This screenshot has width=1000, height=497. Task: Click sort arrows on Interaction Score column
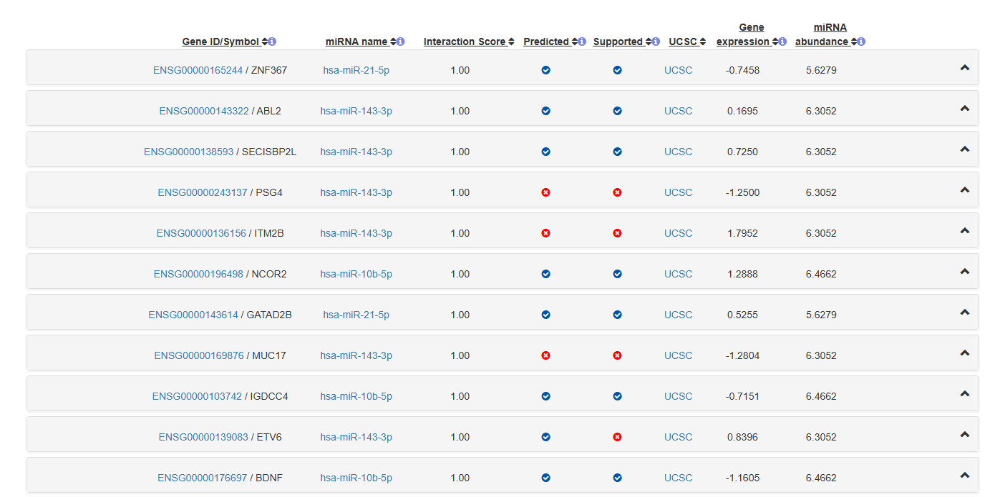[511, 42]
